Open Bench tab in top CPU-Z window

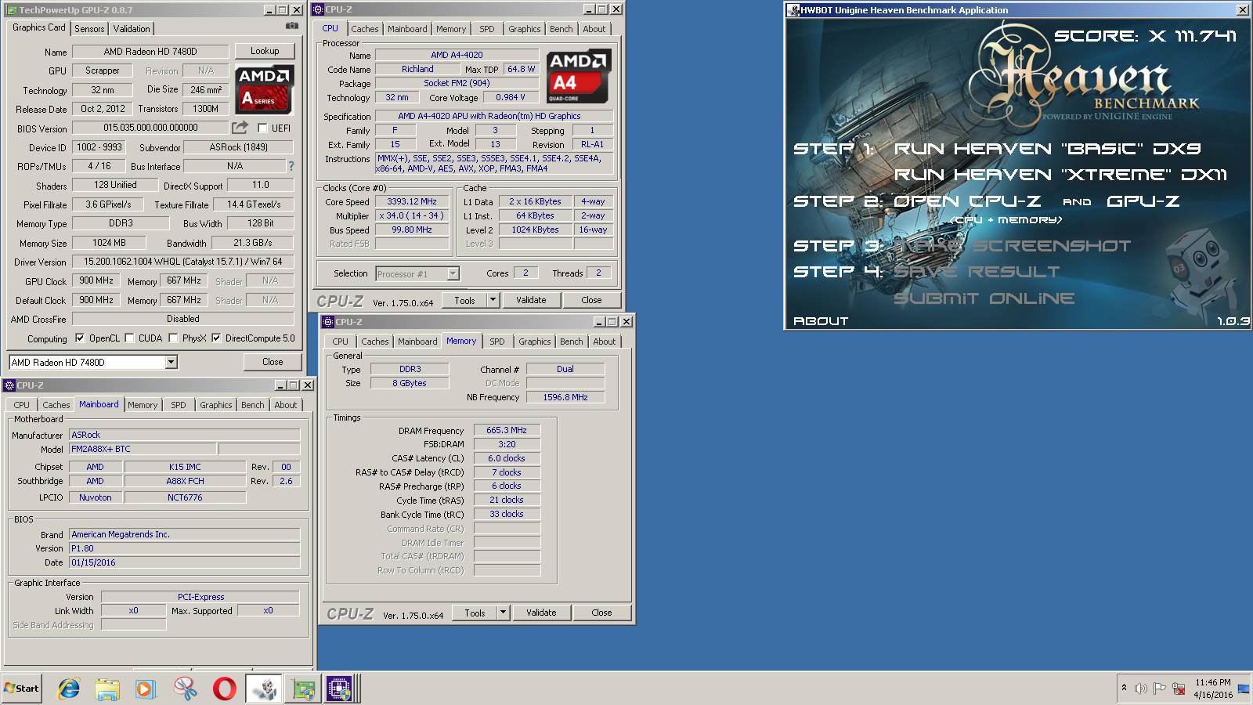tap(561, 29)
